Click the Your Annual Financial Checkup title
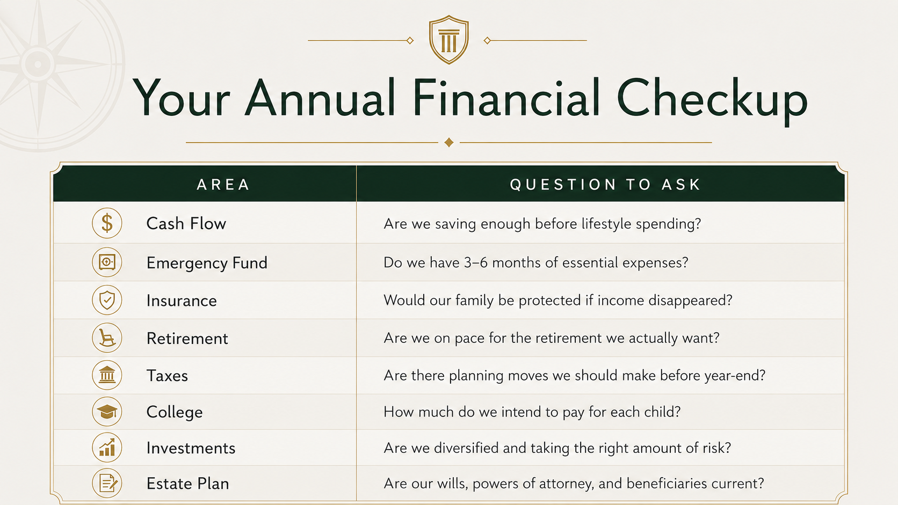This screenshot has width=898, height=505. point(470,99)
